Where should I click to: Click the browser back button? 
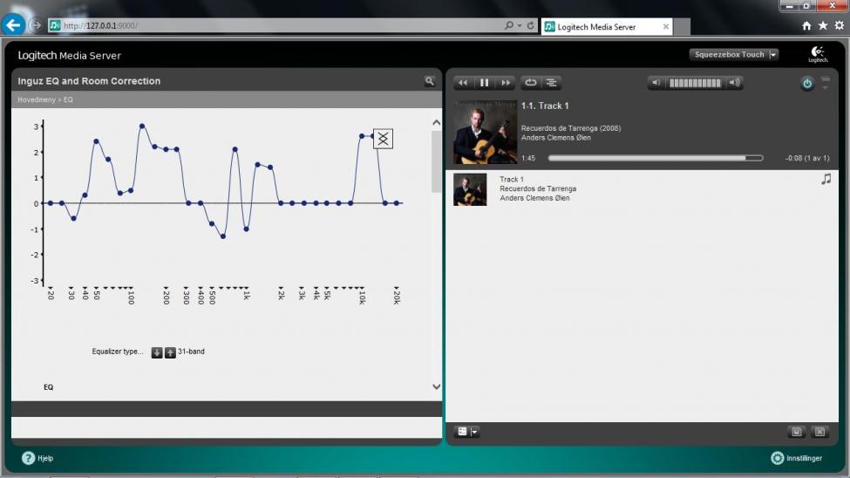pyautogui.click(x=13, y=25)
